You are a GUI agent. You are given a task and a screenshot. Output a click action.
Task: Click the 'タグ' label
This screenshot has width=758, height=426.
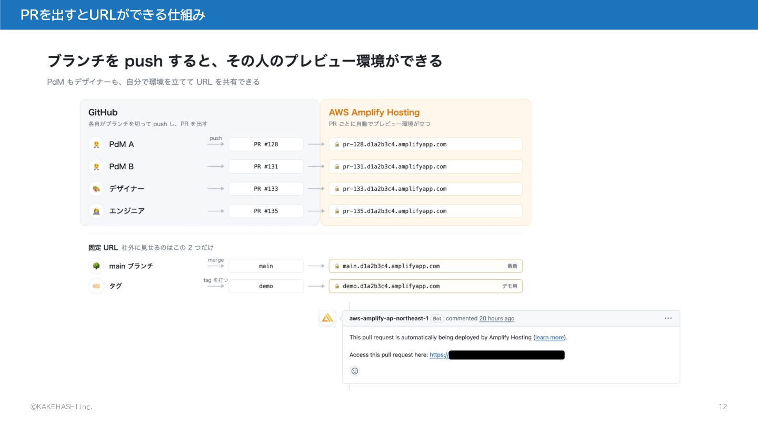[115, 286]
